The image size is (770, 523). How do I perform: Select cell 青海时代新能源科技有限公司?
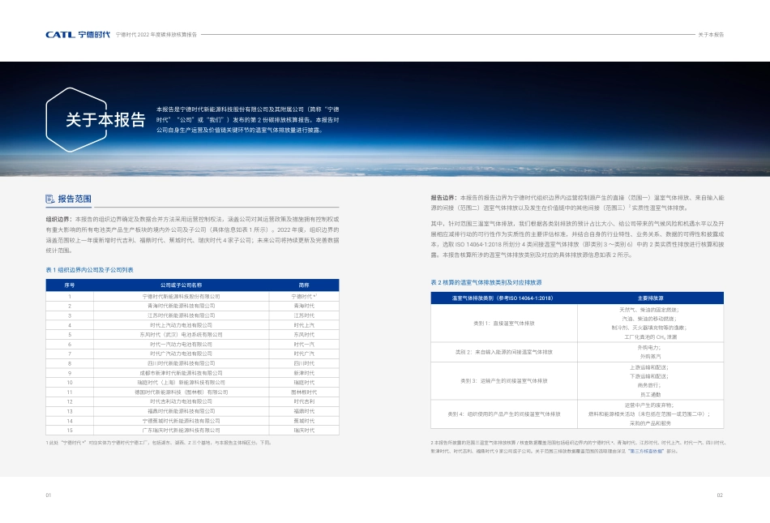coord(182,306)
